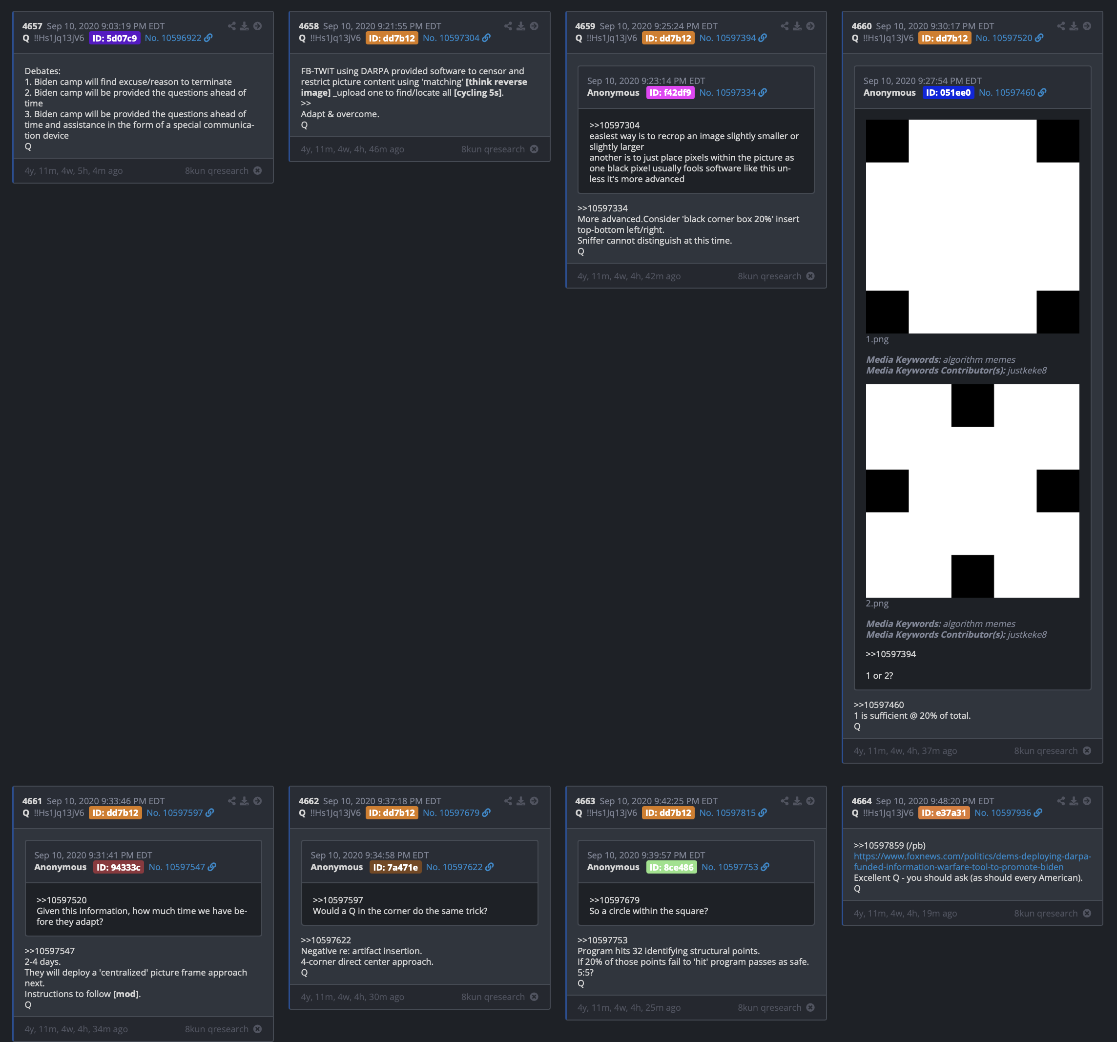Click '>>10597859 (/pb)' reference in post 4664
The image size is (1117, 1042).
pos(889,845)
